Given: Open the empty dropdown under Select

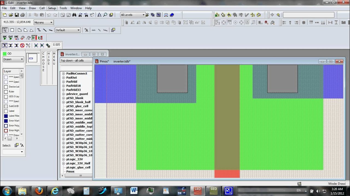Looking at the screenshot, I should coord(13,152).
